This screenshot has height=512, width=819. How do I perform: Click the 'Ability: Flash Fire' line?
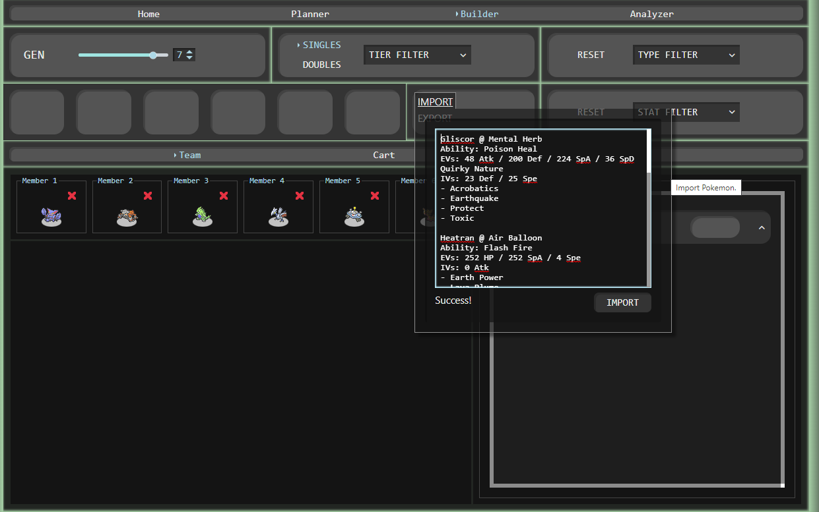[486, 248]
